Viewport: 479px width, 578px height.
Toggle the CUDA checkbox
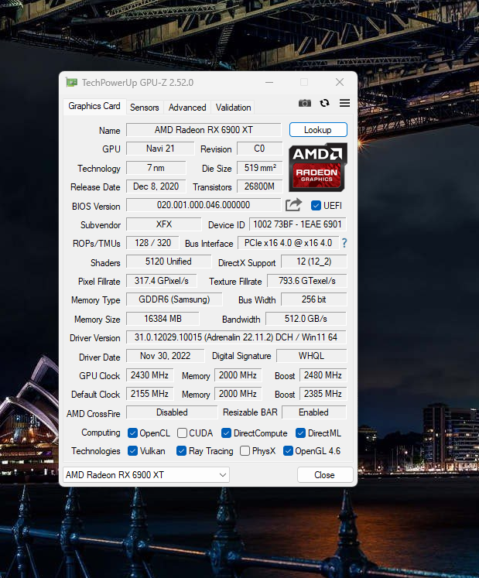click(182, 433)
